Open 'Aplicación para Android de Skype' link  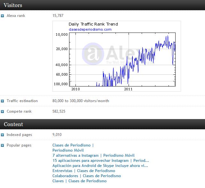(x=100, y=166)
